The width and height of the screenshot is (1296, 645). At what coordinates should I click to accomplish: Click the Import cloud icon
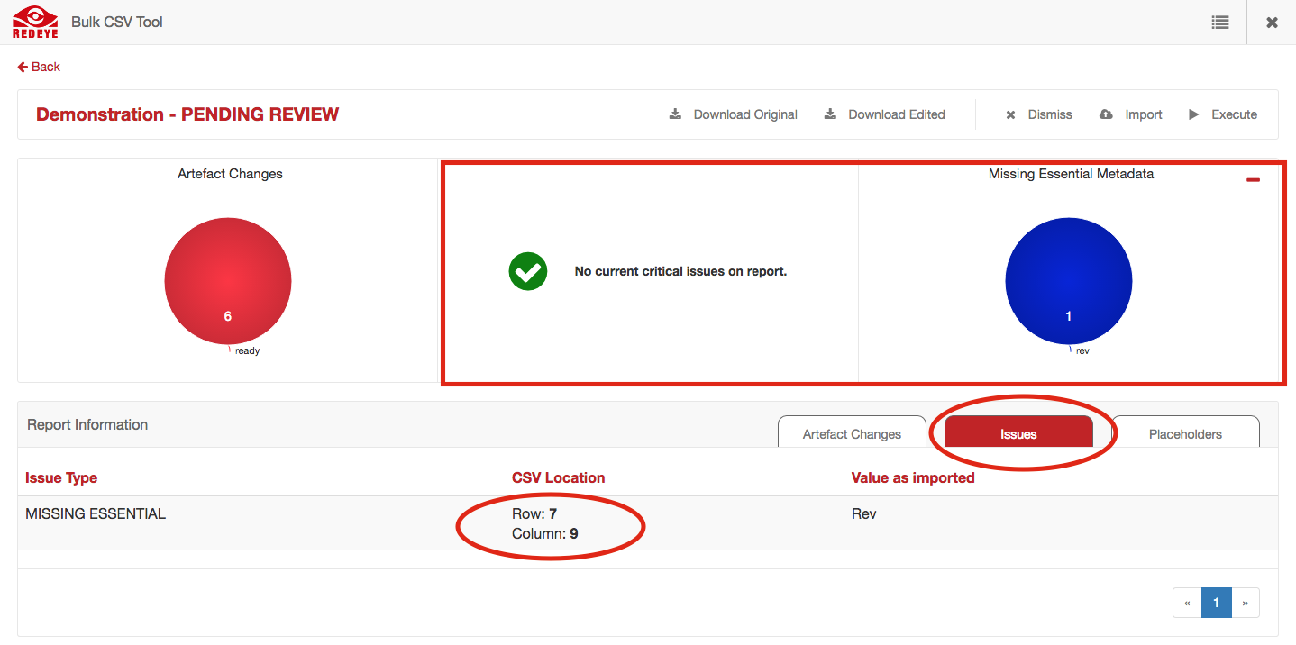[1106, 114]
